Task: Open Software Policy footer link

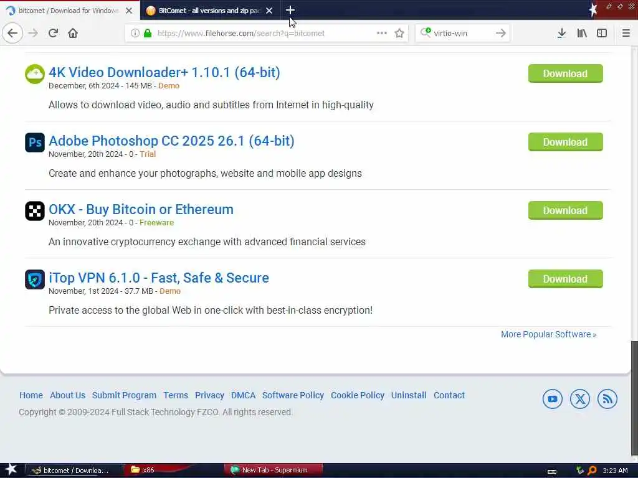Action: tap(293, 395)
